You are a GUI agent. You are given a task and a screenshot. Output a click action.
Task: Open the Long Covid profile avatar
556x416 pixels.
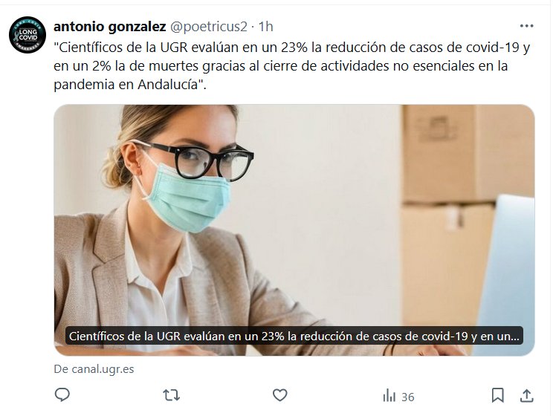coord(28,35)
